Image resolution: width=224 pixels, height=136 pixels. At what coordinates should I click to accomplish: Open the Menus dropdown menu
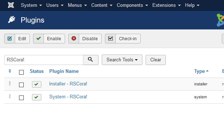click(77, 5)
